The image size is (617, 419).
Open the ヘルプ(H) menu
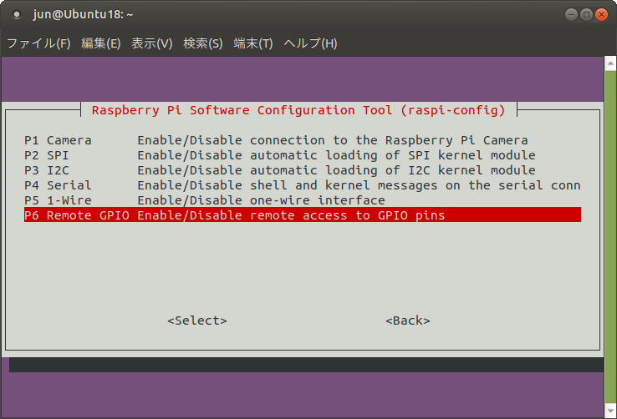point(310,43)
